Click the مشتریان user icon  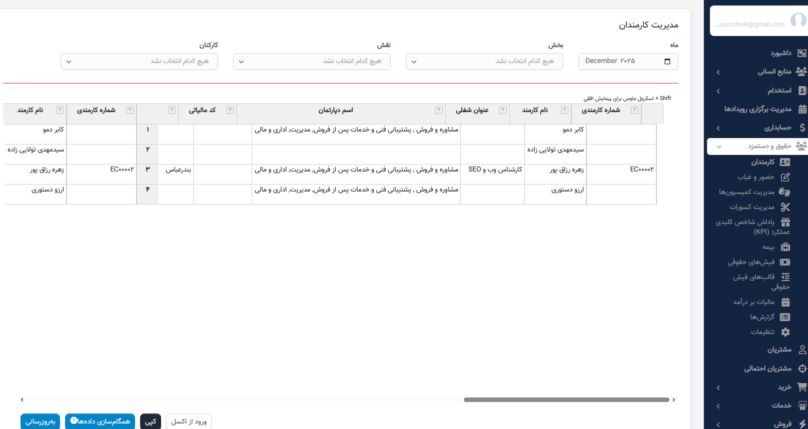click(802, 349)
